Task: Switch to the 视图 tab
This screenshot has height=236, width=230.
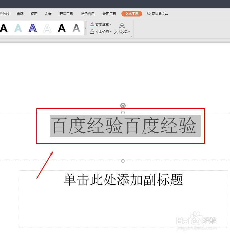Action: (x=34, y=14)
